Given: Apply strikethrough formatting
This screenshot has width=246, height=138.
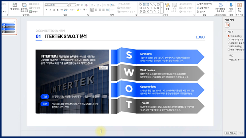Looking at the screenshot, I should 61,10.
